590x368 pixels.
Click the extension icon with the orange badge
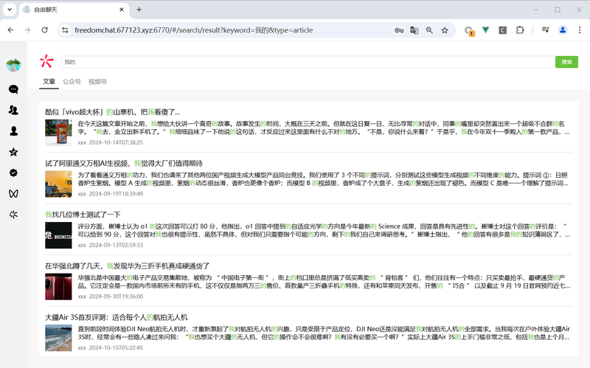(x=469, y=31)
